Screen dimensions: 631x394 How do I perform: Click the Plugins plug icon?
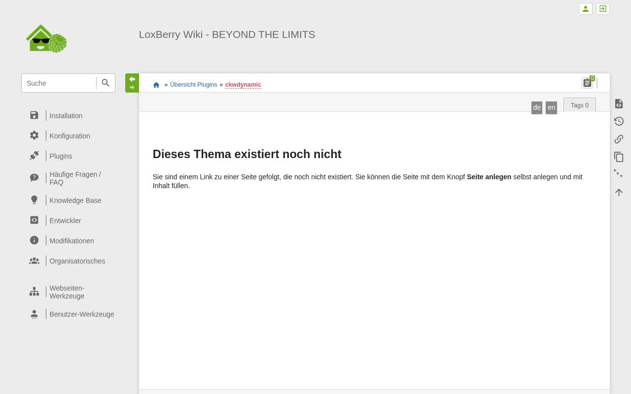pos(34,156)
